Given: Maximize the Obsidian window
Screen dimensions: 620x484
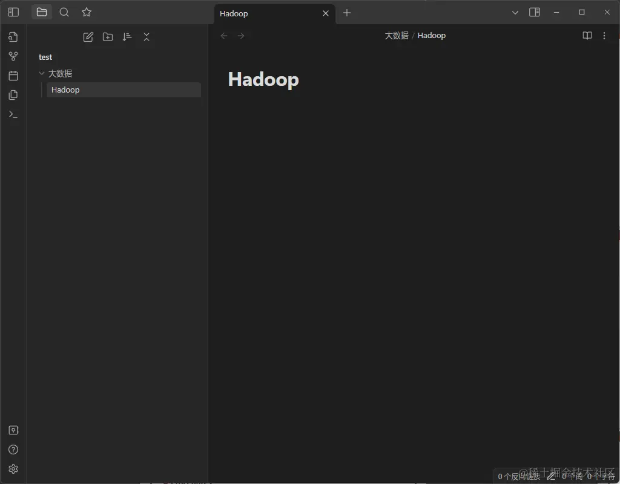Looking at the screenshot, I should (x=582, y=13).
